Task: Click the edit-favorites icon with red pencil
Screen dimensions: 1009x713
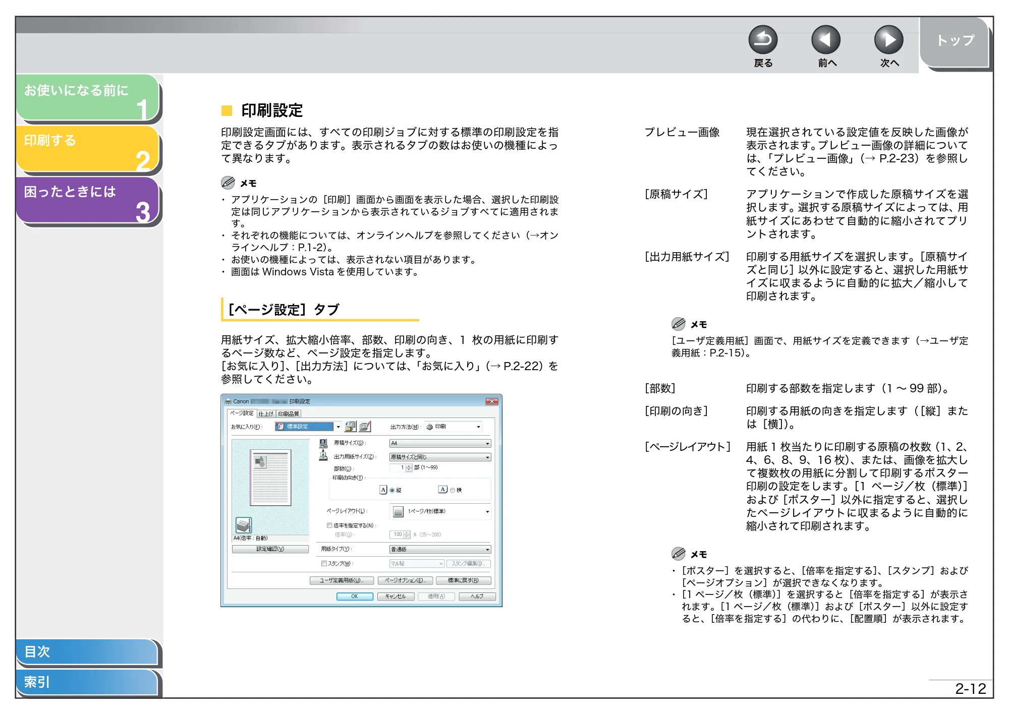Action: point(365,427)
